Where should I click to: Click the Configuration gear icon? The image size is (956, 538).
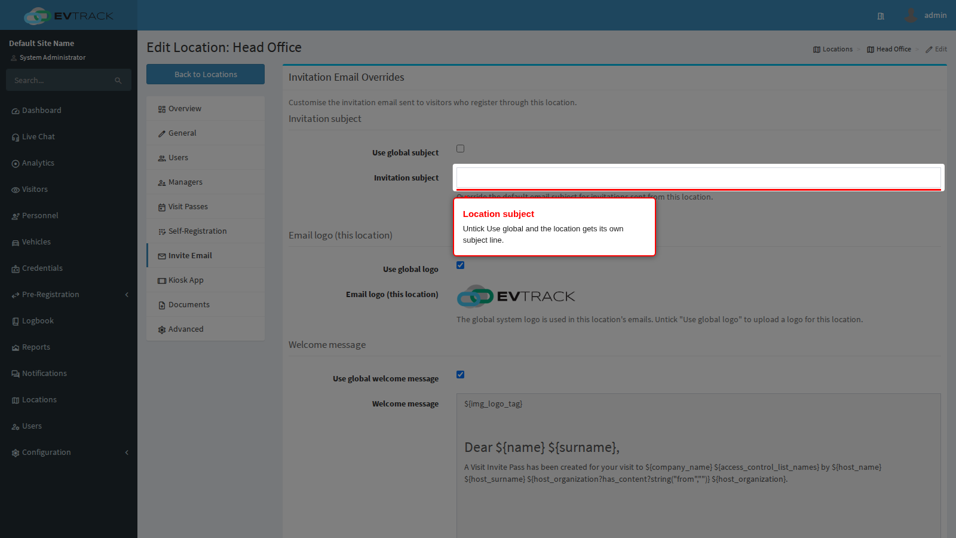tap(16, 453)
